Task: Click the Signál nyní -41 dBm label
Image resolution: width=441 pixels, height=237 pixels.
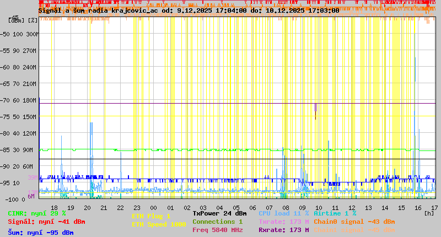Action: tap(46, 222)
